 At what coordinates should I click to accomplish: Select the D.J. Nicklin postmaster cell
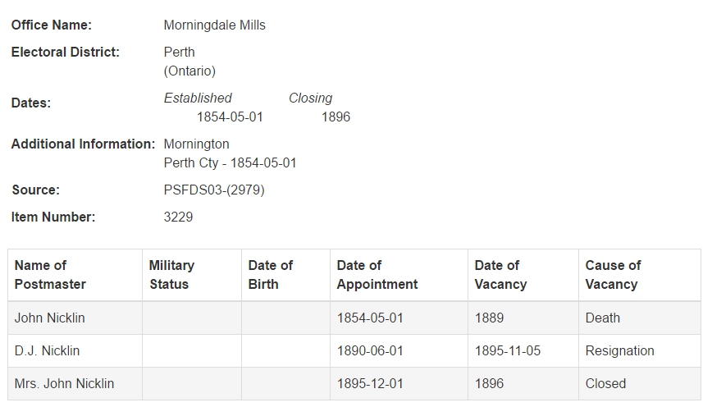[x=75, y=350]
